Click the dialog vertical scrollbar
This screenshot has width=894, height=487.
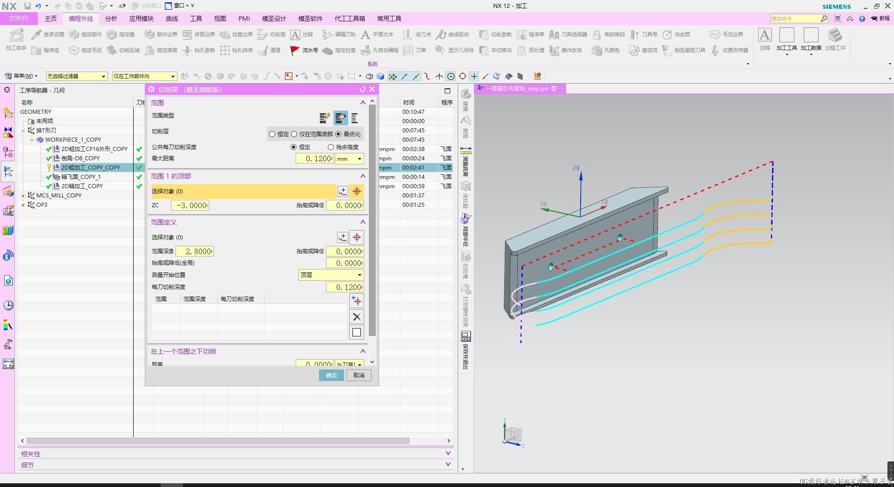click(x=372, y=221)
